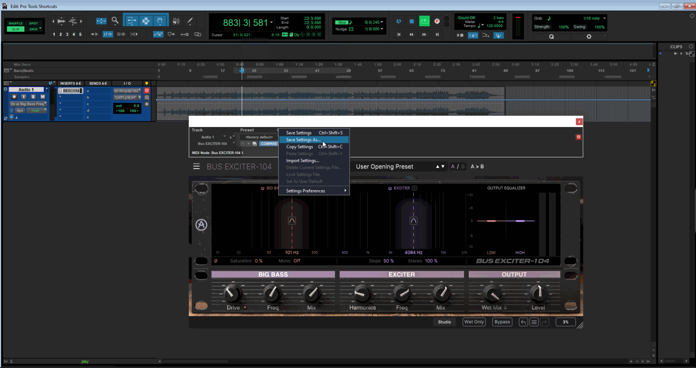Open track view selector Big Bass Freq
This screenshot has width=696, height=368.
point(28,104)
